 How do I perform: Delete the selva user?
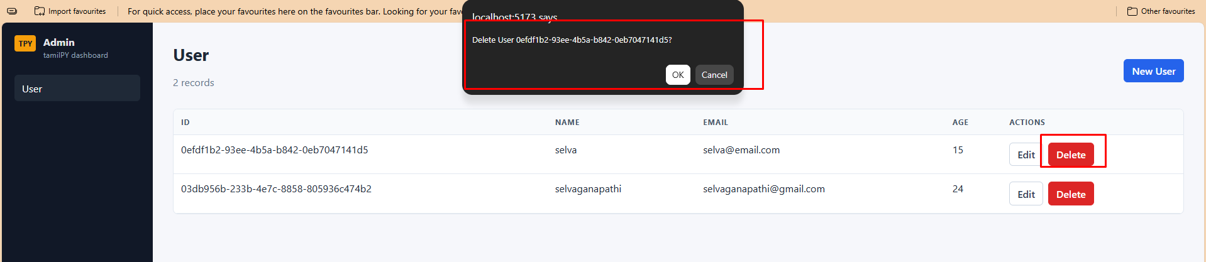click(1071, 155)
